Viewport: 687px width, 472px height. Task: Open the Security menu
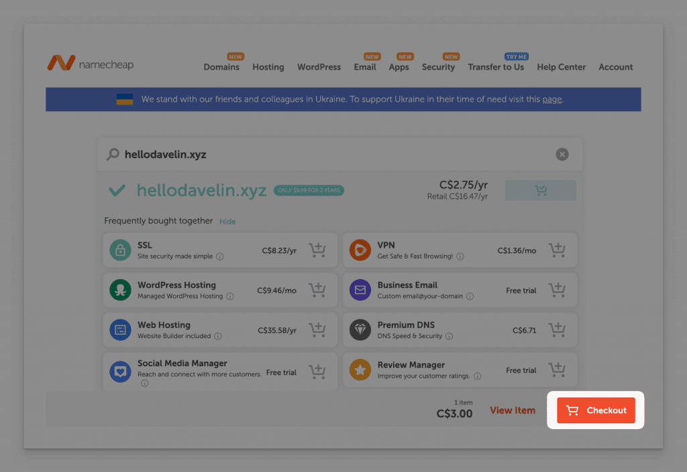pos(438,67)
